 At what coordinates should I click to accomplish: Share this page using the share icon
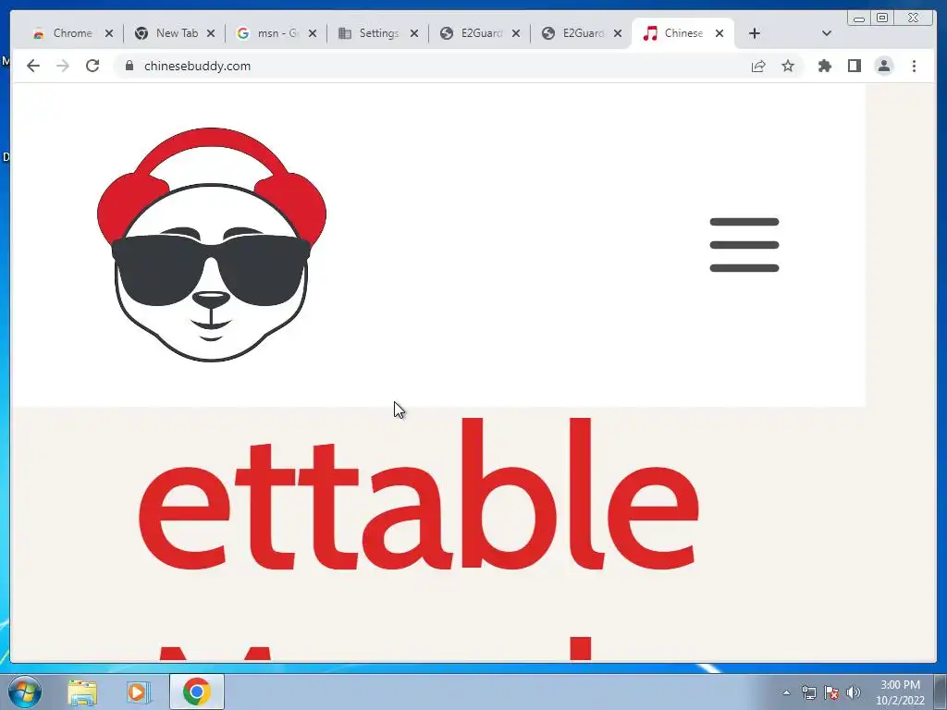click(x=758, y=66)
